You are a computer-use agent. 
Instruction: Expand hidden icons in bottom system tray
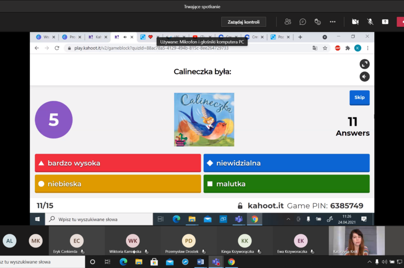(x=370, y=262)
